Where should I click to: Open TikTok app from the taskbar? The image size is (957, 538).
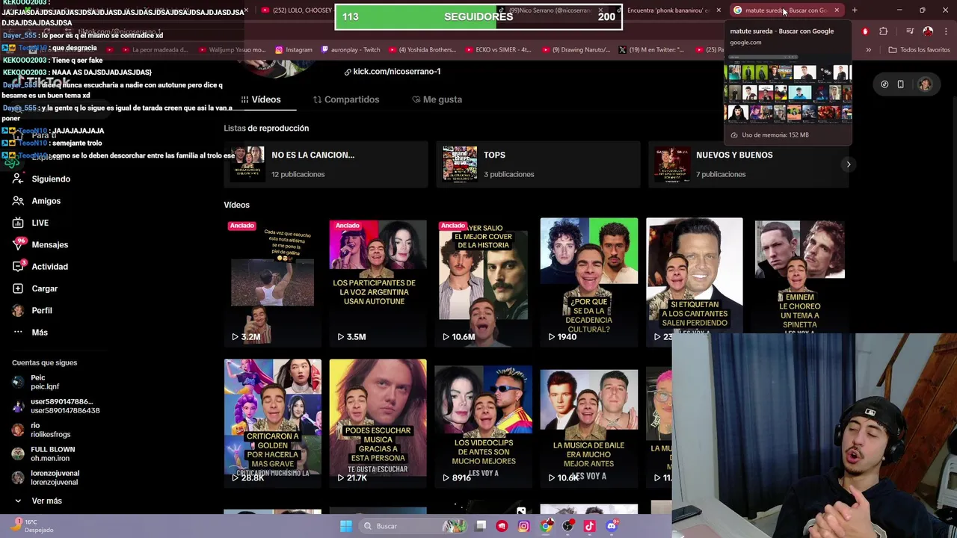pos(589,526)
